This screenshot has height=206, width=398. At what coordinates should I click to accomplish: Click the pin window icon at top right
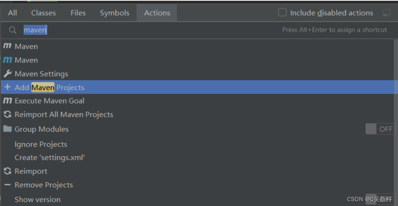click(x=386, y=12)
